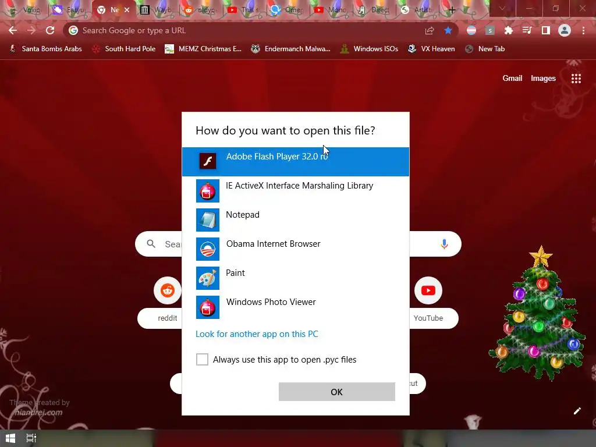596x447 pixels.
Task: Check 'Always use this app to open .pyc files'
Action: tap(202, 359)
